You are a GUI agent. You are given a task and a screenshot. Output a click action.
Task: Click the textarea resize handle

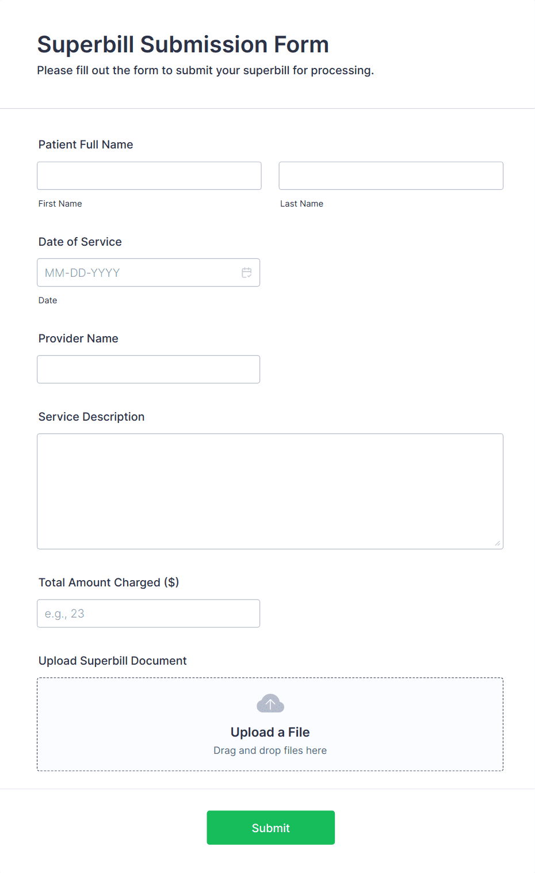498,542
